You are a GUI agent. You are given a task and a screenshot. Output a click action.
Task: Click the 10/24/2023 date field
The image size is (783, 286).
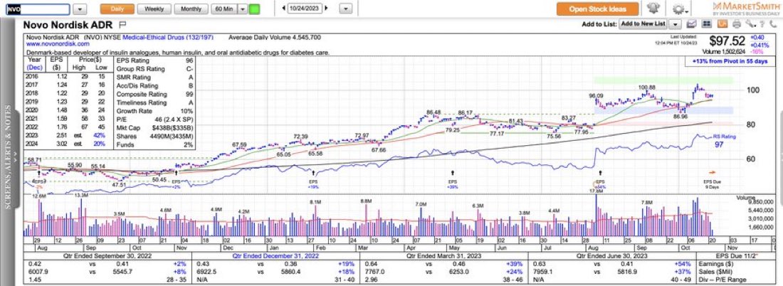(x=305, y=9)
